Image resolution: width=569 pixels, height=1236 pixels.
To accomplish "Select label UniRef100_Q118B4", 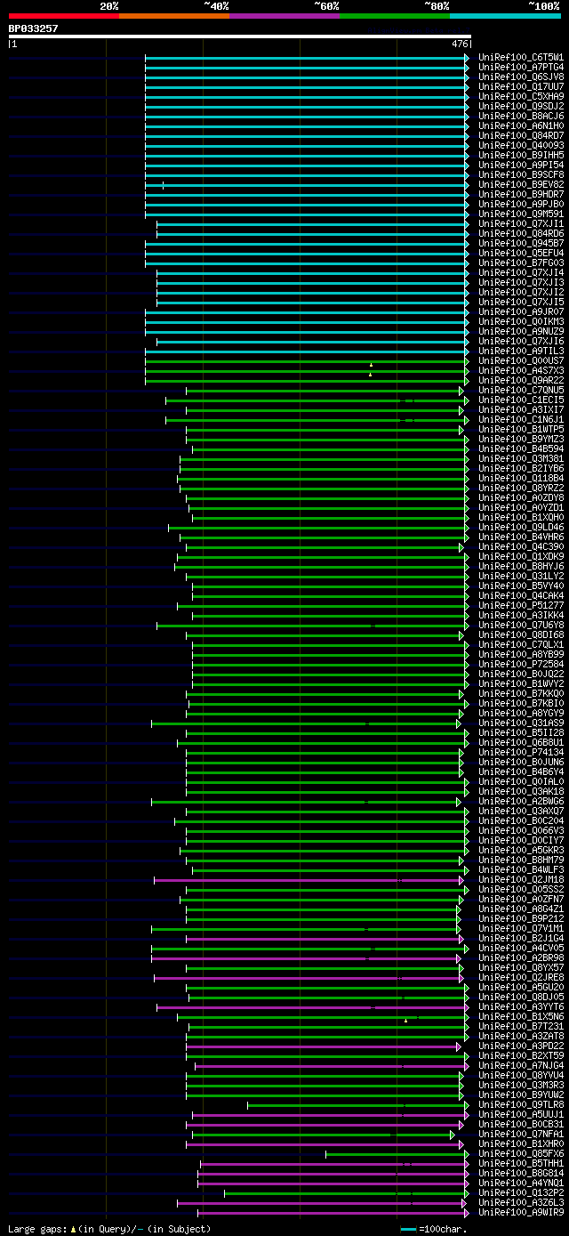I will coord(521,478).
